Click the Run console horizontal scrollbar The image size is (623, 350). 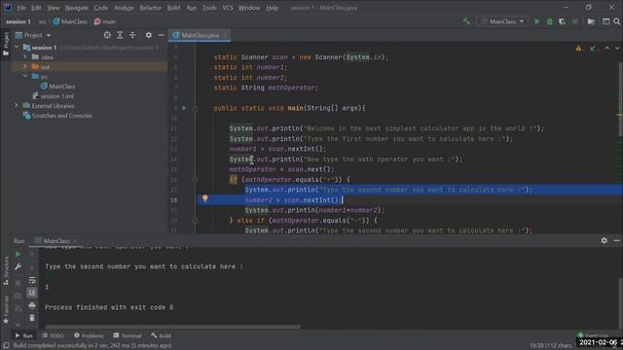coord(172,327)
